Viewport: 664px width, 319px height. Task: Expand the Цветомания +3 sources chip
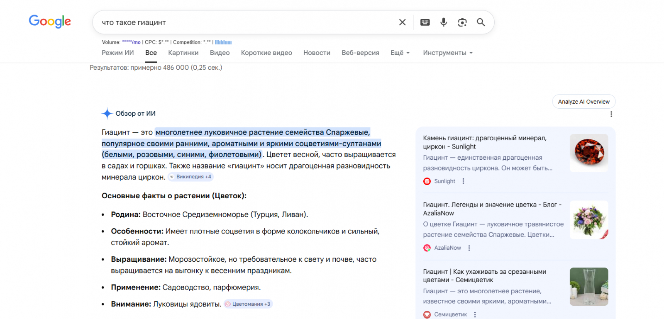click(x=248, y=304)
